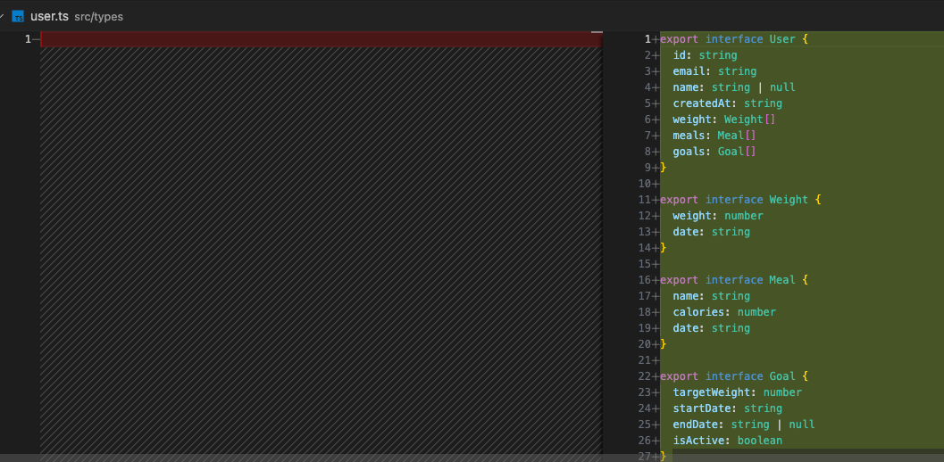
Task: Click line number 10 in modified pane
Action: click(x=645, y=184)
